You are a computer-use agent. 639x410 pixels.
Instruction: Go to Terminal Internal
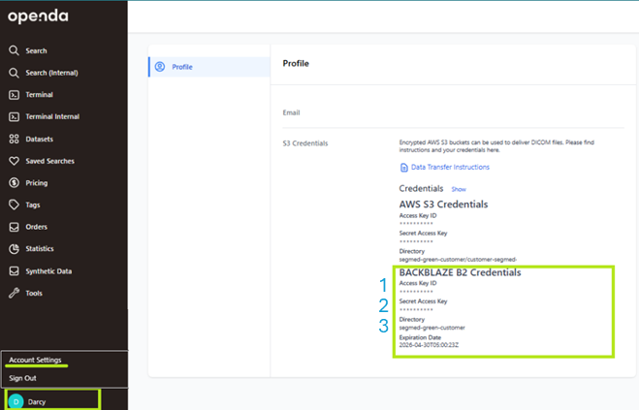[x=52, y=116]
